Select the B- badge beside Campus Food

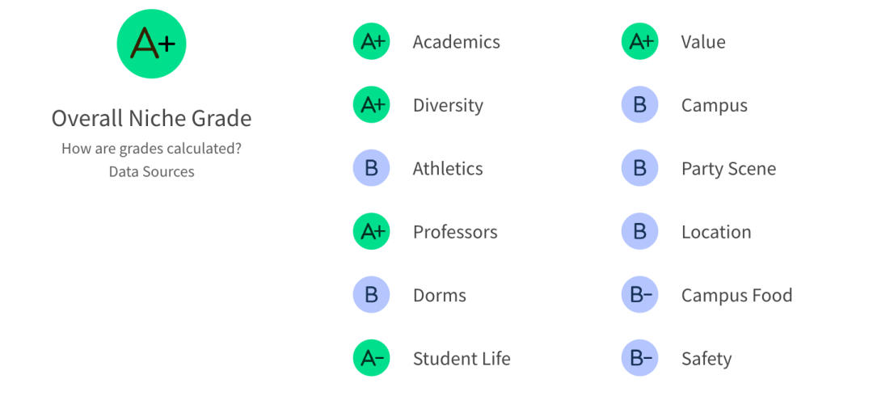639,295
